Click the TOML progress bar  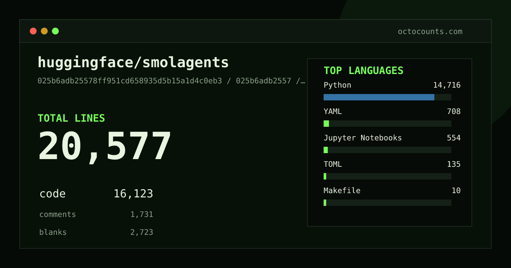pos(388,176)
